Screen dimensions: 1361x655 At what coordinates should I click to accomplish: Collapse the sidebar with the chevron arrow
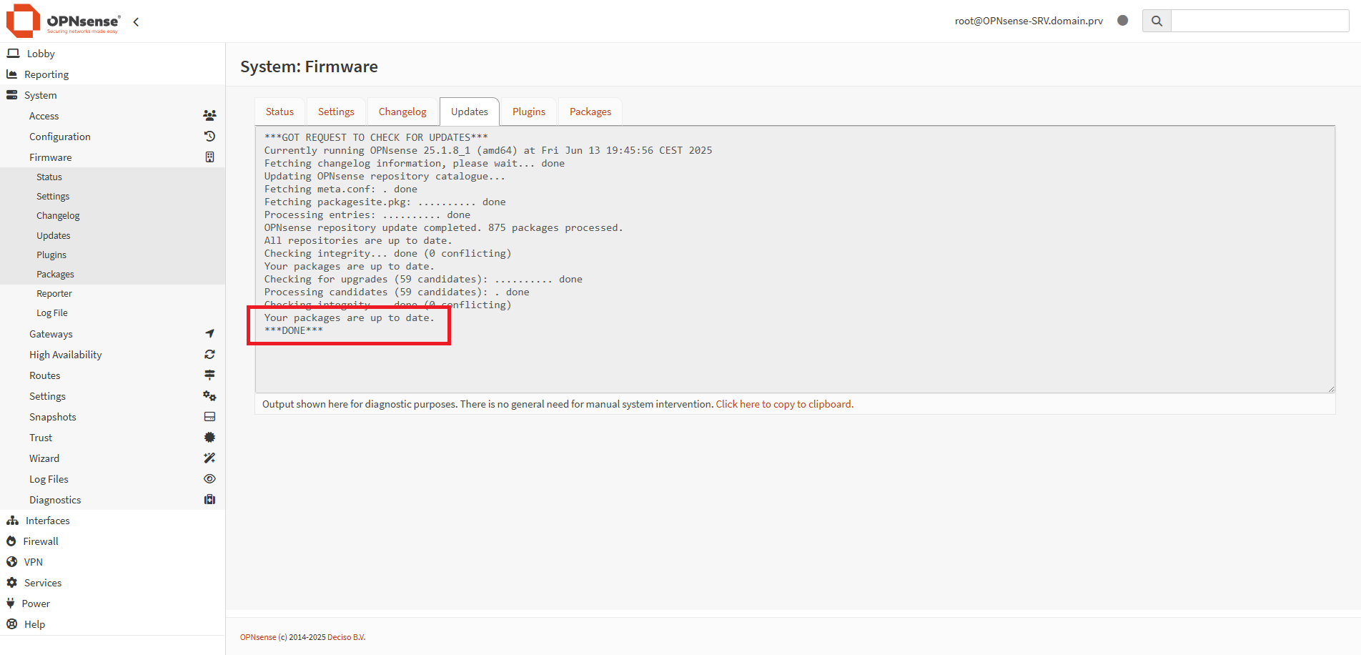pos(136,21)
